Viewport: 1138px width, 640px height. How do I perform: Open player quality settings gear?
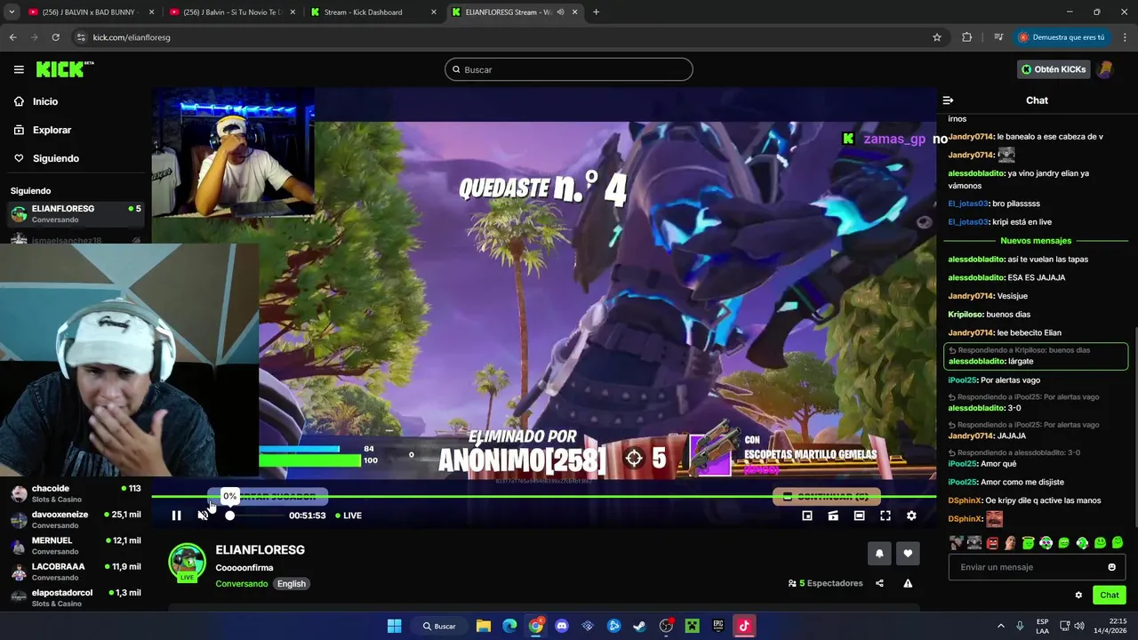(x=911, y=516)
